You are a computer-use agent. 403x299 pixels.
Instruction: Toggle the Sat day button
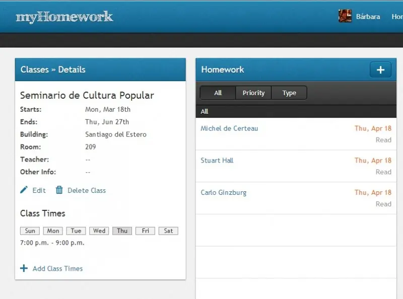point(168,231)
